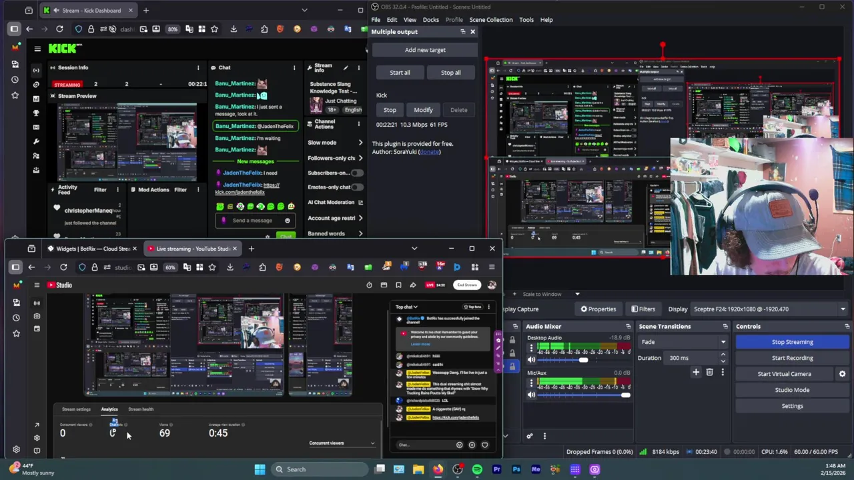Open YouTube Studio hamburger menu

pos(37,285)
